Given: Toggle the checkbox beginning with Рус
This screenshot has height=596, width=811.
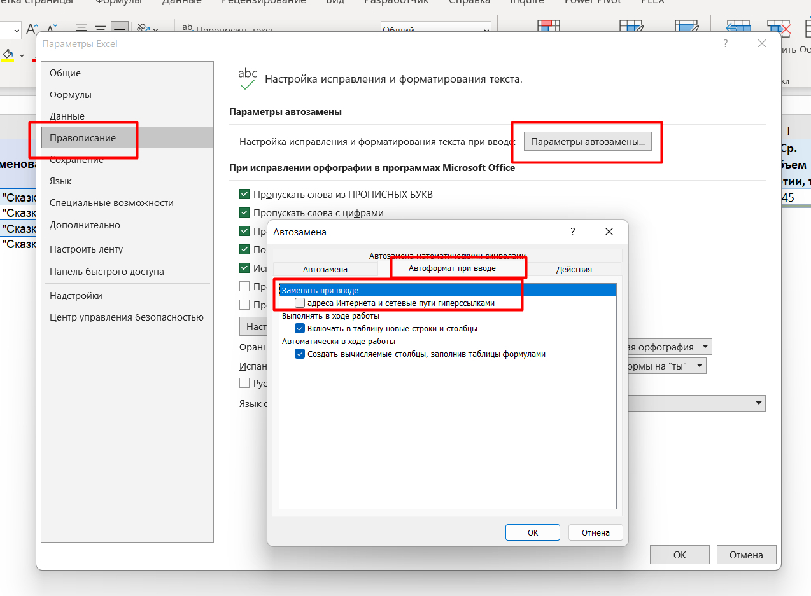Looking at the screenshot, I should coord(244,383).
